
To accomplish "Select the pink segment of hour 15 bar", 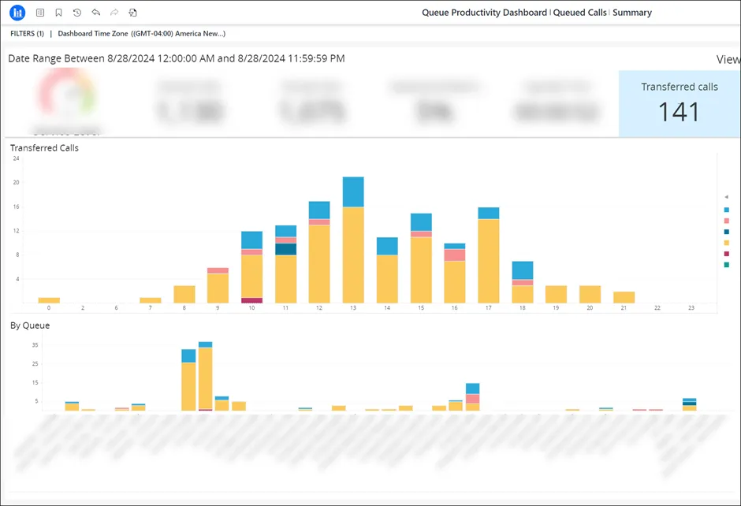I will 421,234.
